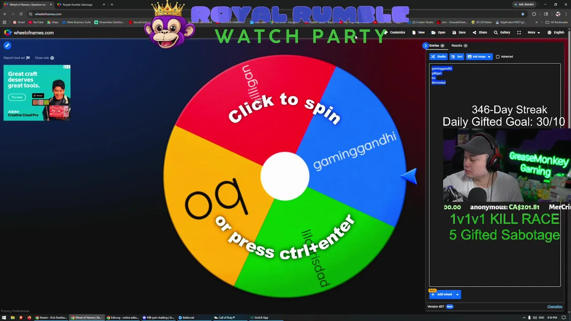Open a saved wheel file
The height and width of the screenshot is (321, 571).
438,33
